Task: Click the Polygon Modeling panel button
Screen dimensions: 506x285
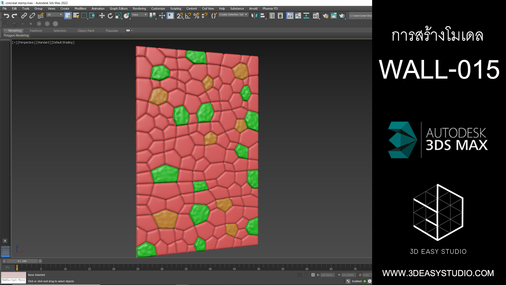Action: coord(16,35)
